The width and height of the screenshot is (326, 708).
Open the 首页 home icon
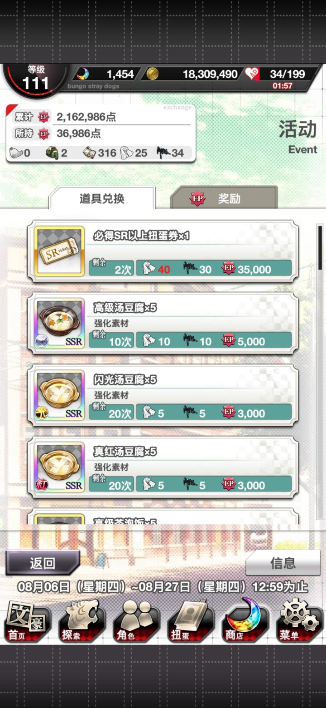(x=27, y=622)
